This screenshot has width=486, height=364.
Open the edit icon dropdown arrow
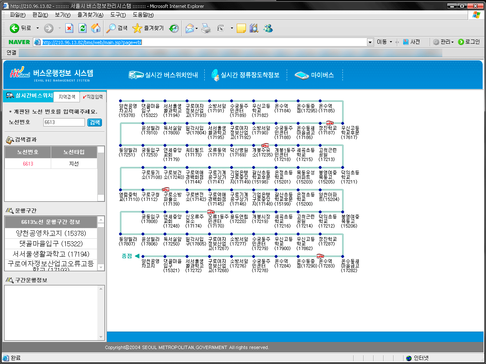tap(231, 29)
